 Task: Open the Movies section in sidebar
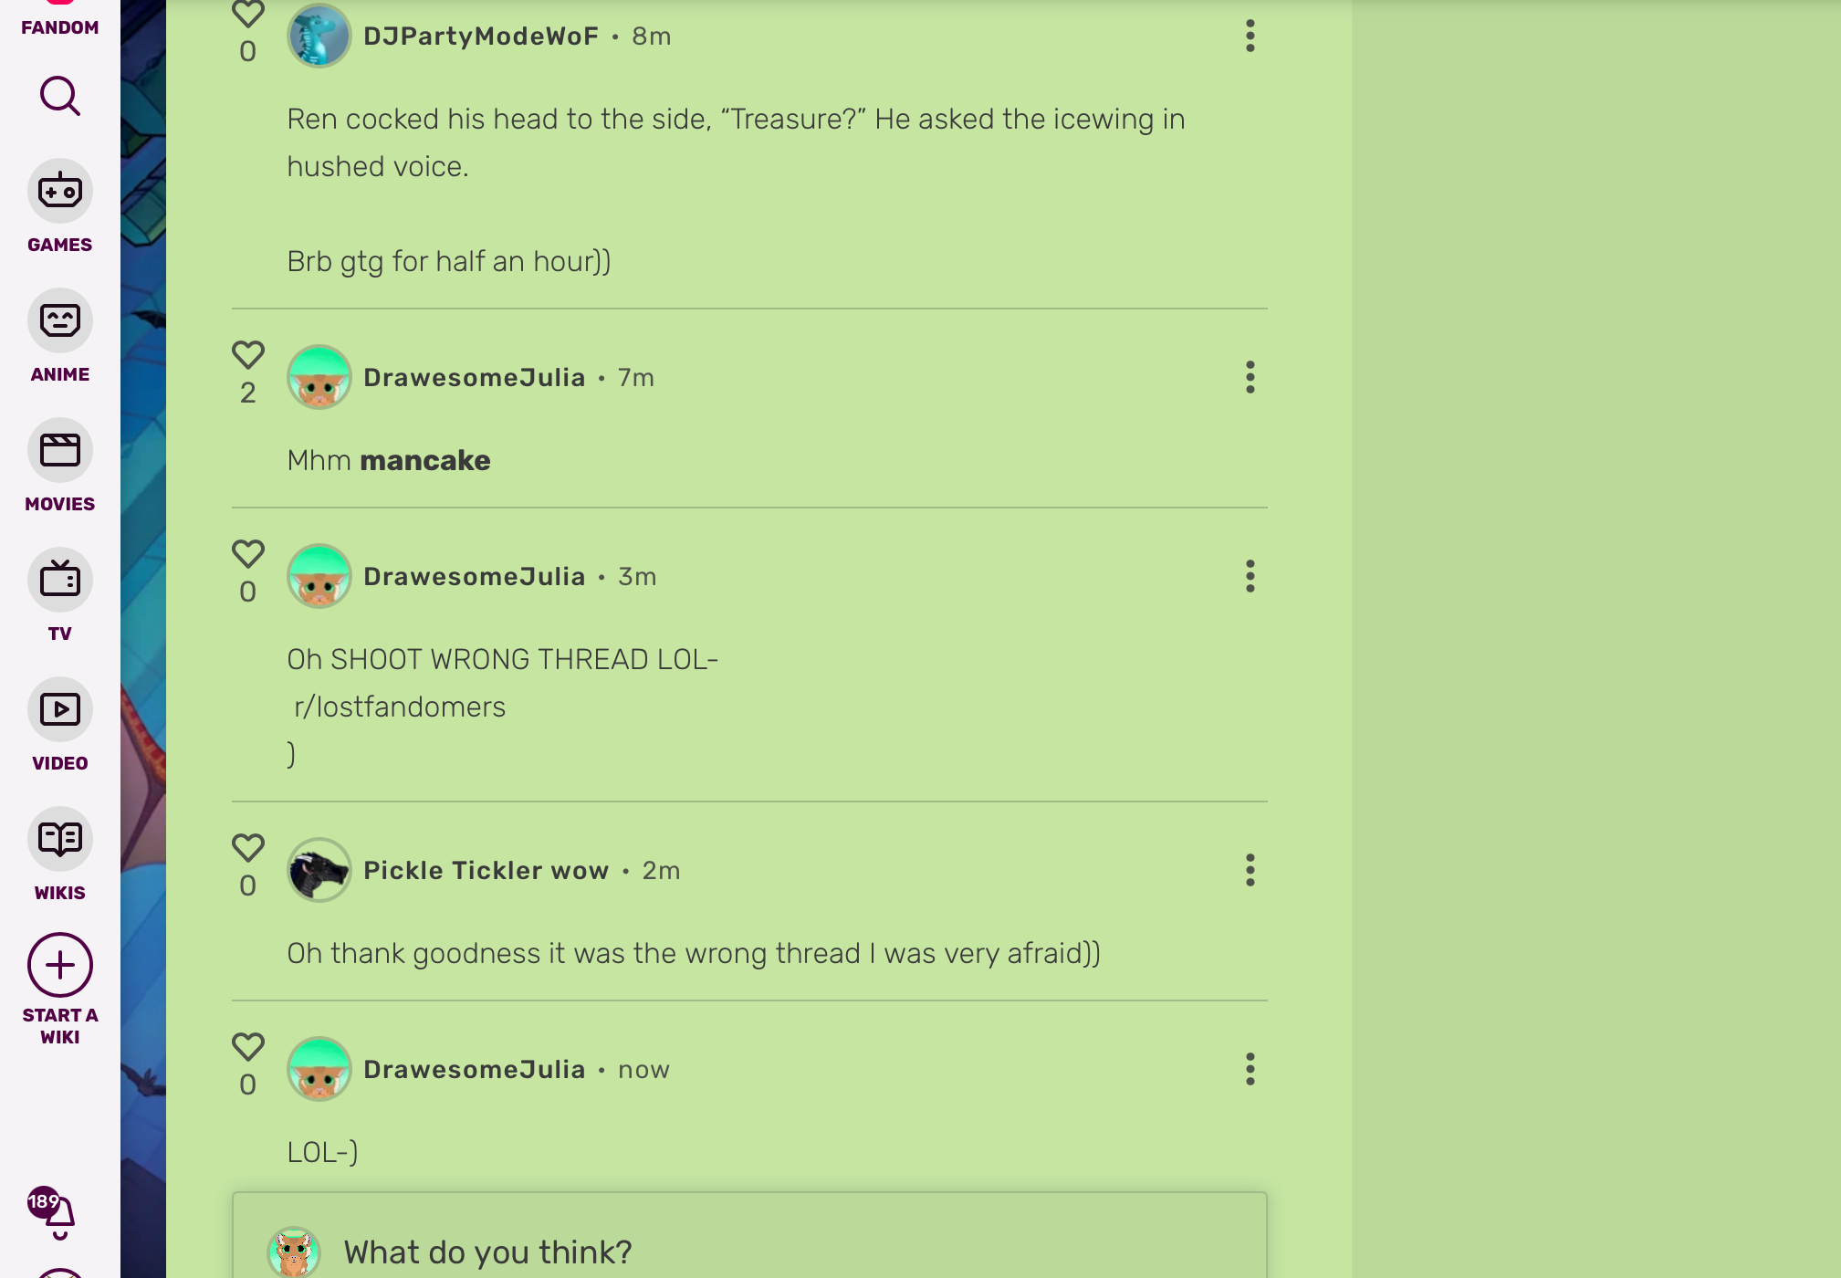coord(60,466)
